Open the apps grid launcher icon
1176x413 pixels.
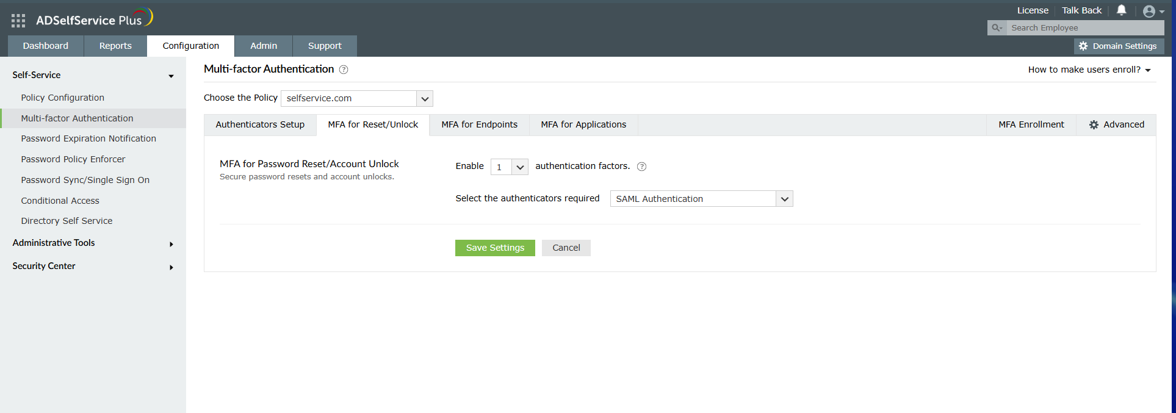18,21
